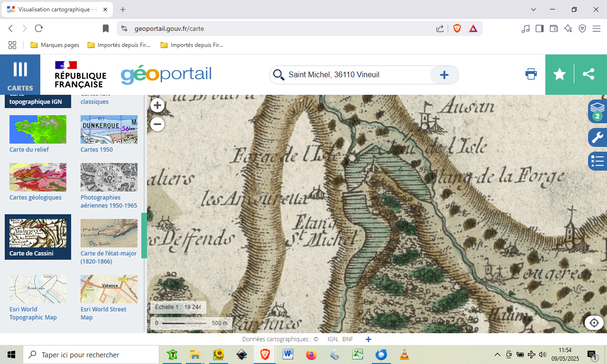Open map tools wrench icon
This screenshot has height=364, width=607.
(598, 137)
